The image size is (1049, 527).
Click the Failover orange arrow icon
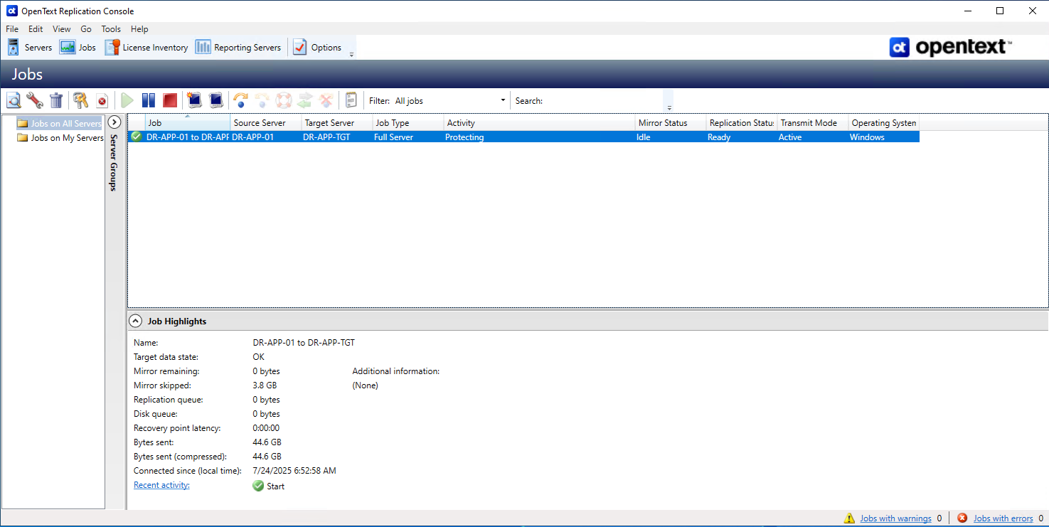point(241,100)
